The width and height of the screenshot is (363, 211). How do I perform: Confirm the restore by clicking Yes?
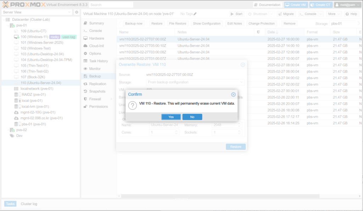point(171,117)
